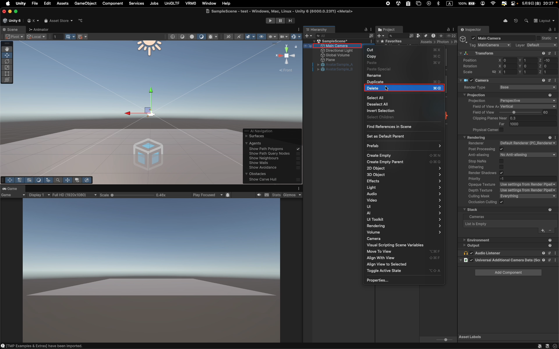Toggle Main Camera active checkbox

tap(473, 38)
